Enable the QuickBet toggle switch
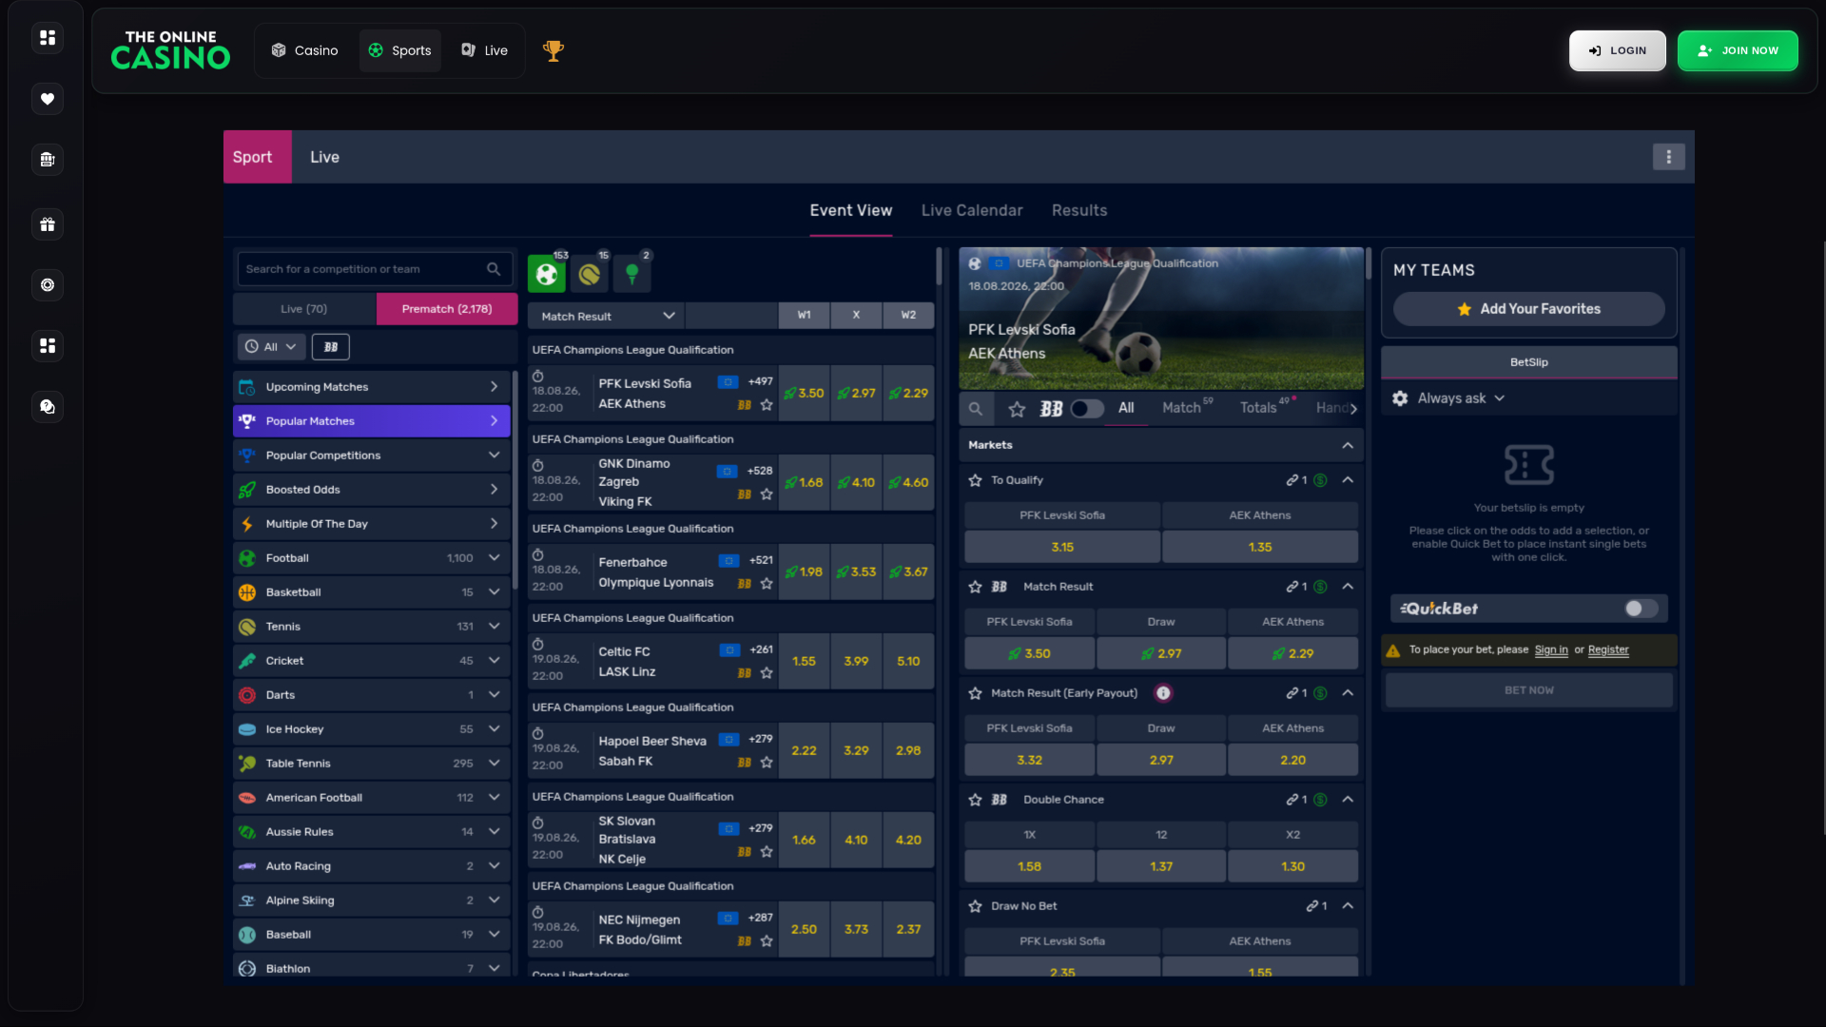 point(1641,609)
